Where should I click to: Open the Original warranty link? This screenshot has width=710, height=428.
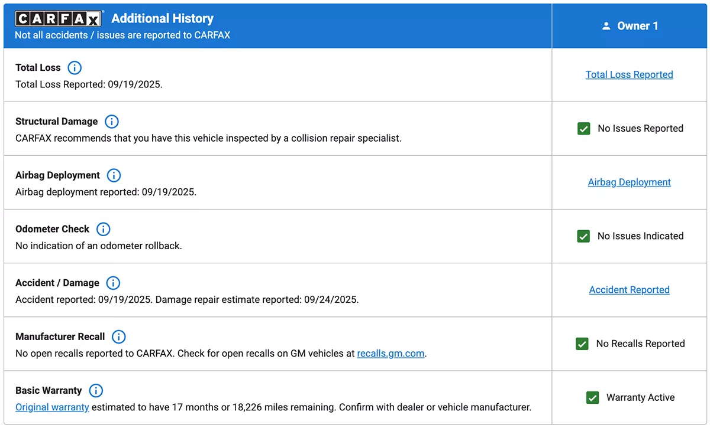point(52,407)
